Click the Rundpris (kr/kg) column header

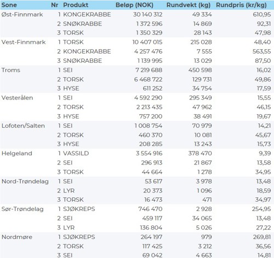(x=241, y=5)
